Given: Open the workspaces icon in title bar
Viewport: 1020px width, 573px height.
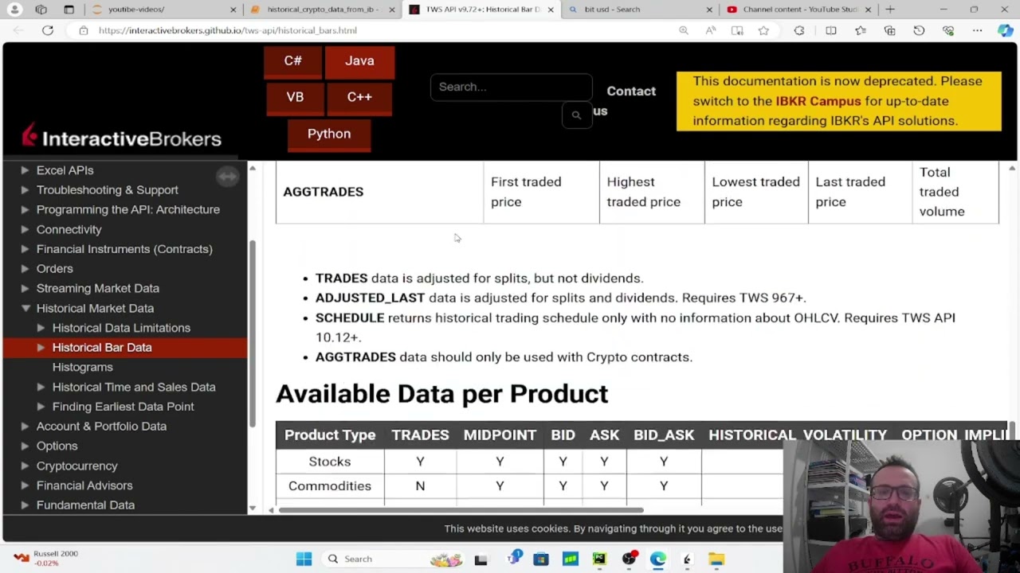Looking at the screenshot, I should pyautogui.click(x=41, y=10).
